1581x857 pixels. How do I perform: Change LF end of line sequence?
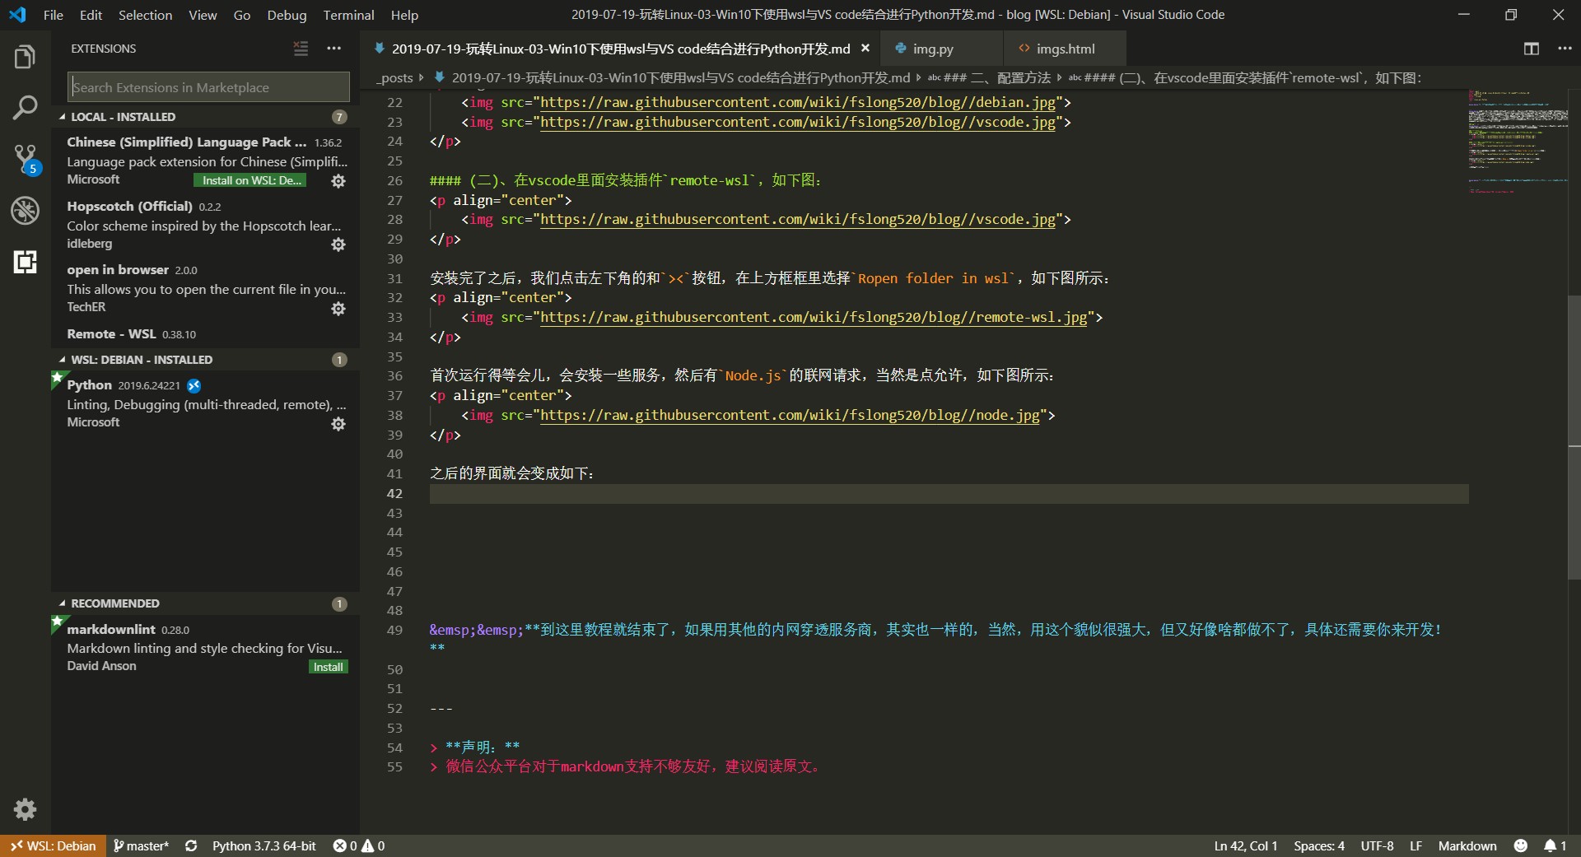pyautogui.click(x=1415, y=845)
